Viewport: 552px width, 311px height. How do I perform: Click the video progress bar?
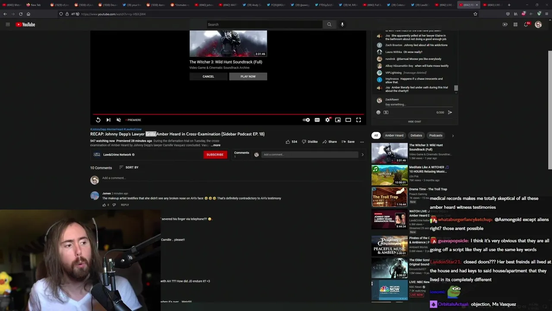tap(228, 115)
